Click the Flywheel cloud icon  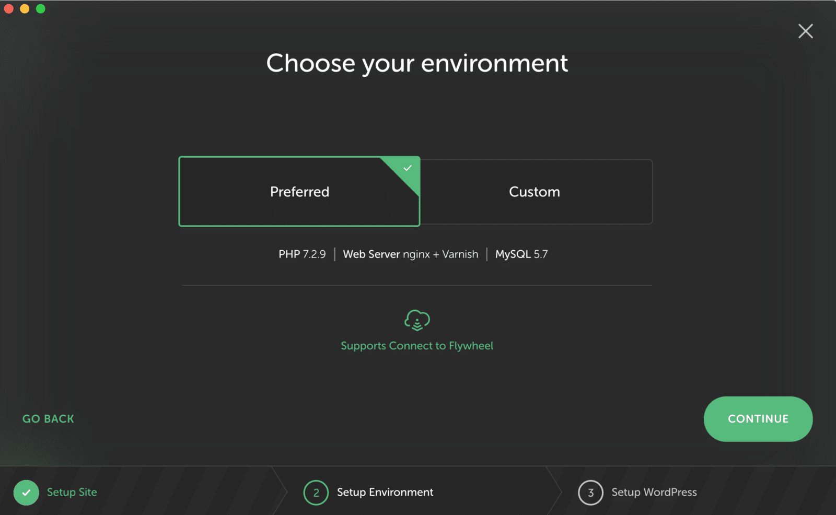click(417, 320)
